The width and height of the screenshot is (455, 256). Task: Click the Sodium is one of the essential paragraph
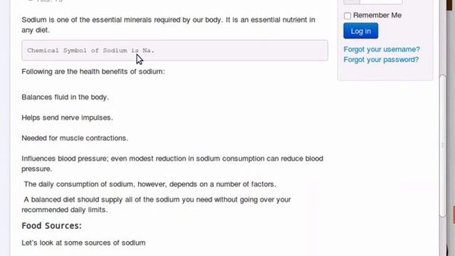(x=168, y=25)
